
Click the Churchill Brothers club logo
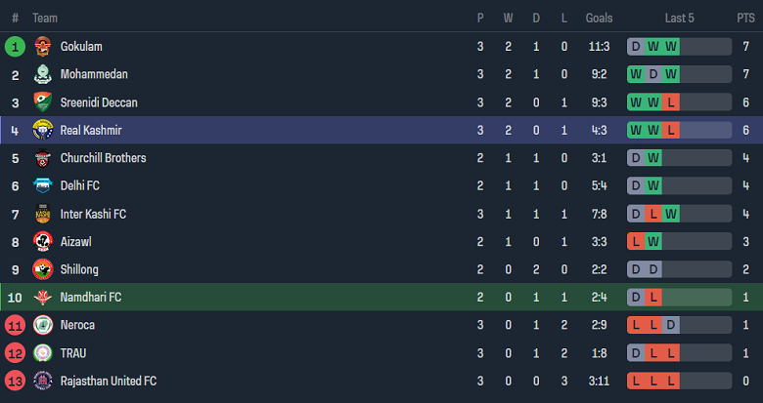[x=42, y=158]
